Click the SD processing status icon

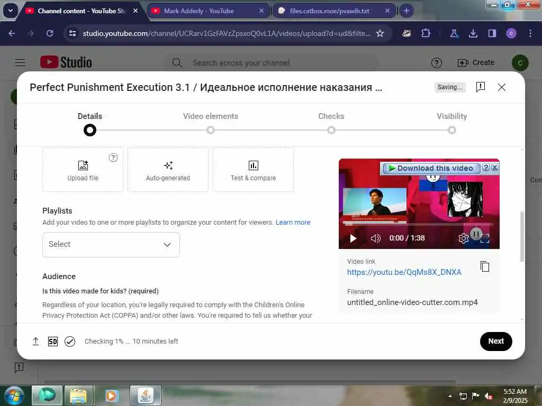pos(53,342)
